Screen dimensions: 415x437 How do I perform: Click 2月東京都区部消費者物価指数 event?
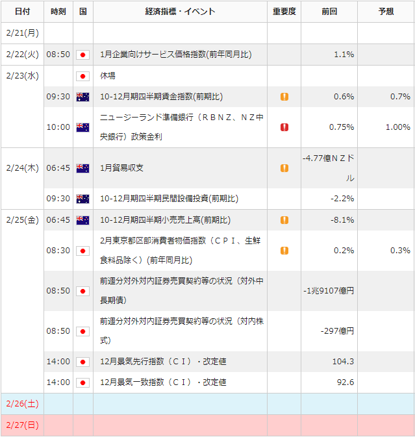click(x=181, y=251)
